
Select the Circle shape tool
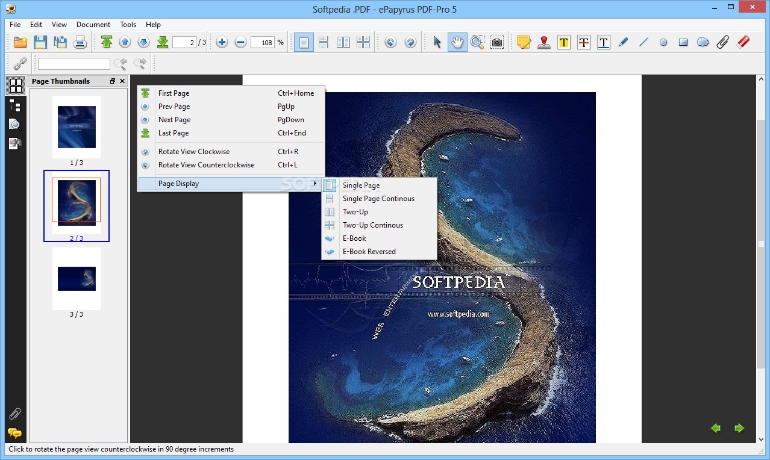pos(663,42)
